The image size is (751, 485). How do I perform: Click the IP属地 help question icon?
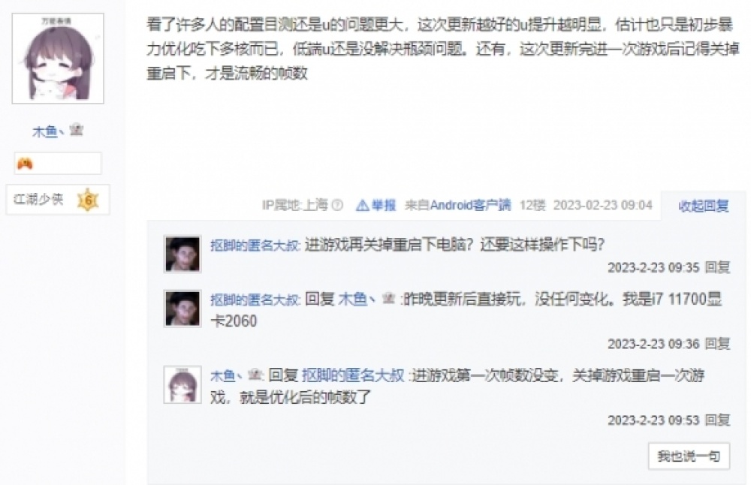point(337,206)
